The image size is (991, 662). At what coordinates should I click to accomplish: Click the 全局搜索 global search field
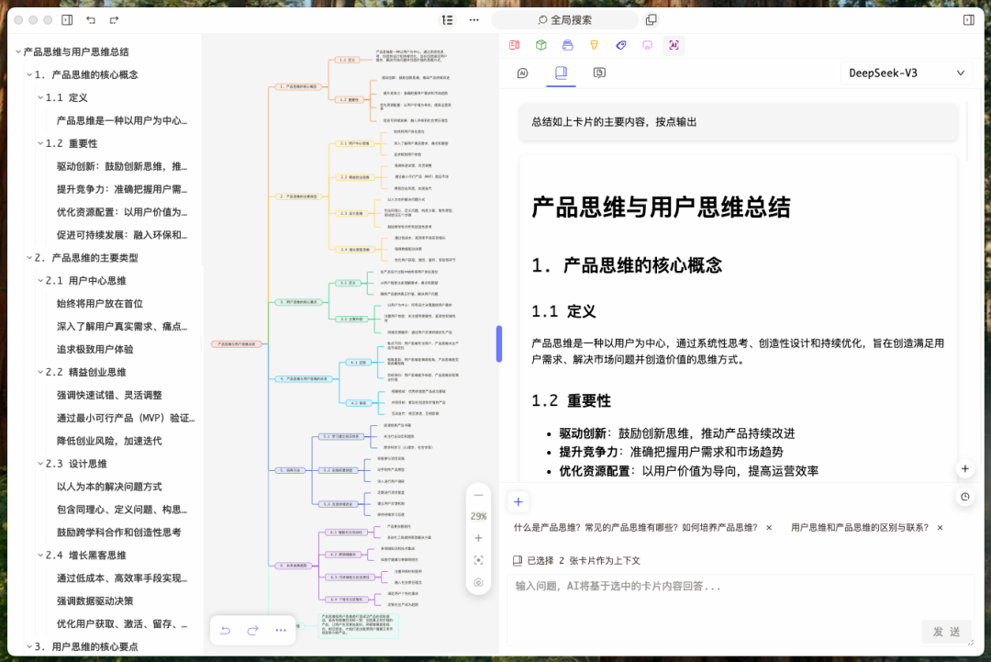pos(564,19)
